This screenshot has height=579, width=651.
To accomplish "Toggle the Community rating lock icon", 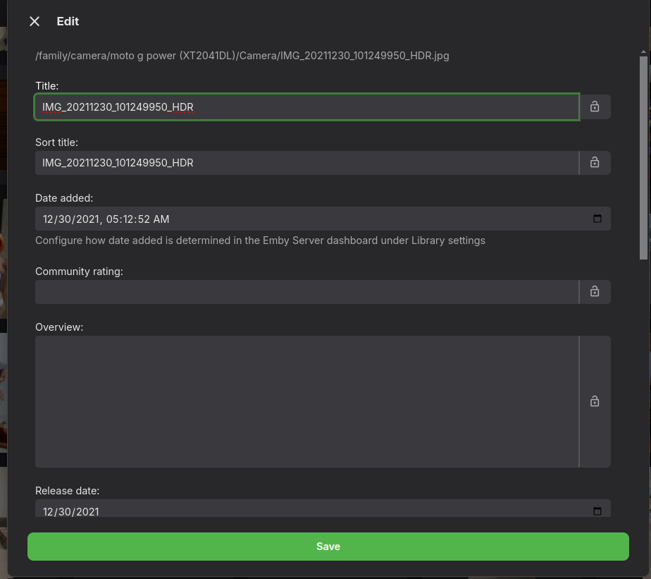I will [x=595, y=292].
